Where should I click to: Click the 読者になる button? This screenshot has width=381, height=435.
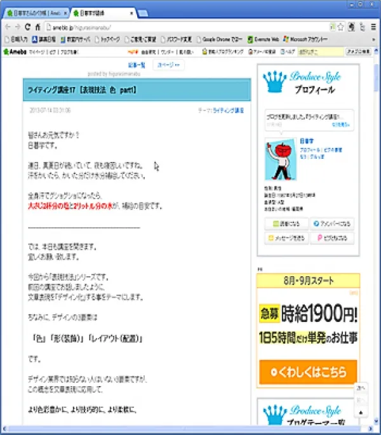[x=286, y=224]
